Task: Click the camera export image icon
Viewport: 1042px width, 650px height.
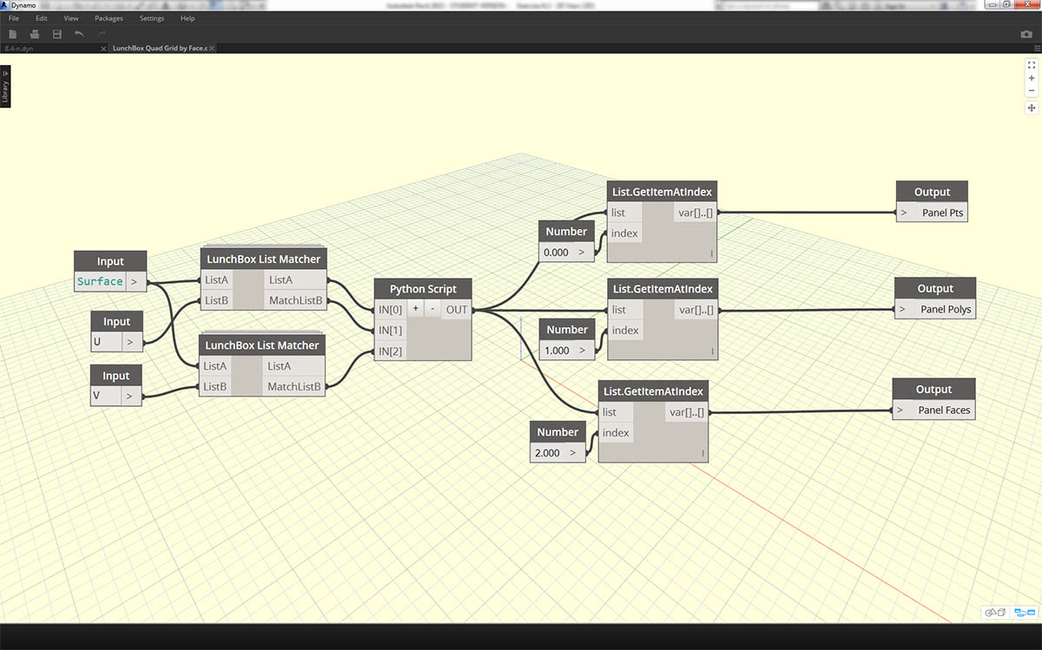Action: [1026, 34]
